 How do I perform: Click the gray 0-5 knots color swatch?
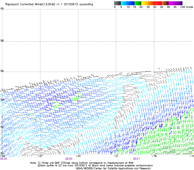pyautogui.click(x=117, y=3)
